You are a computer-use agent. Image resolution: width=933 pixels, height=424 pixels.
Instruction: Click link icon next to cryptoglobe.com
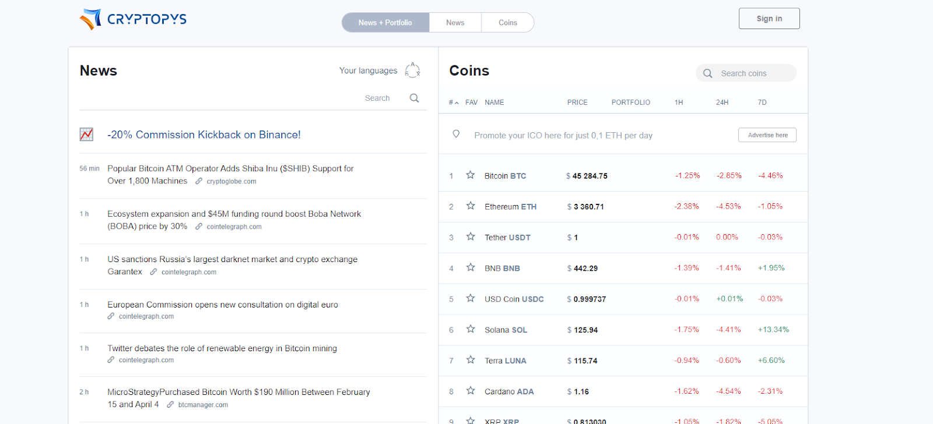coord(199,181)
